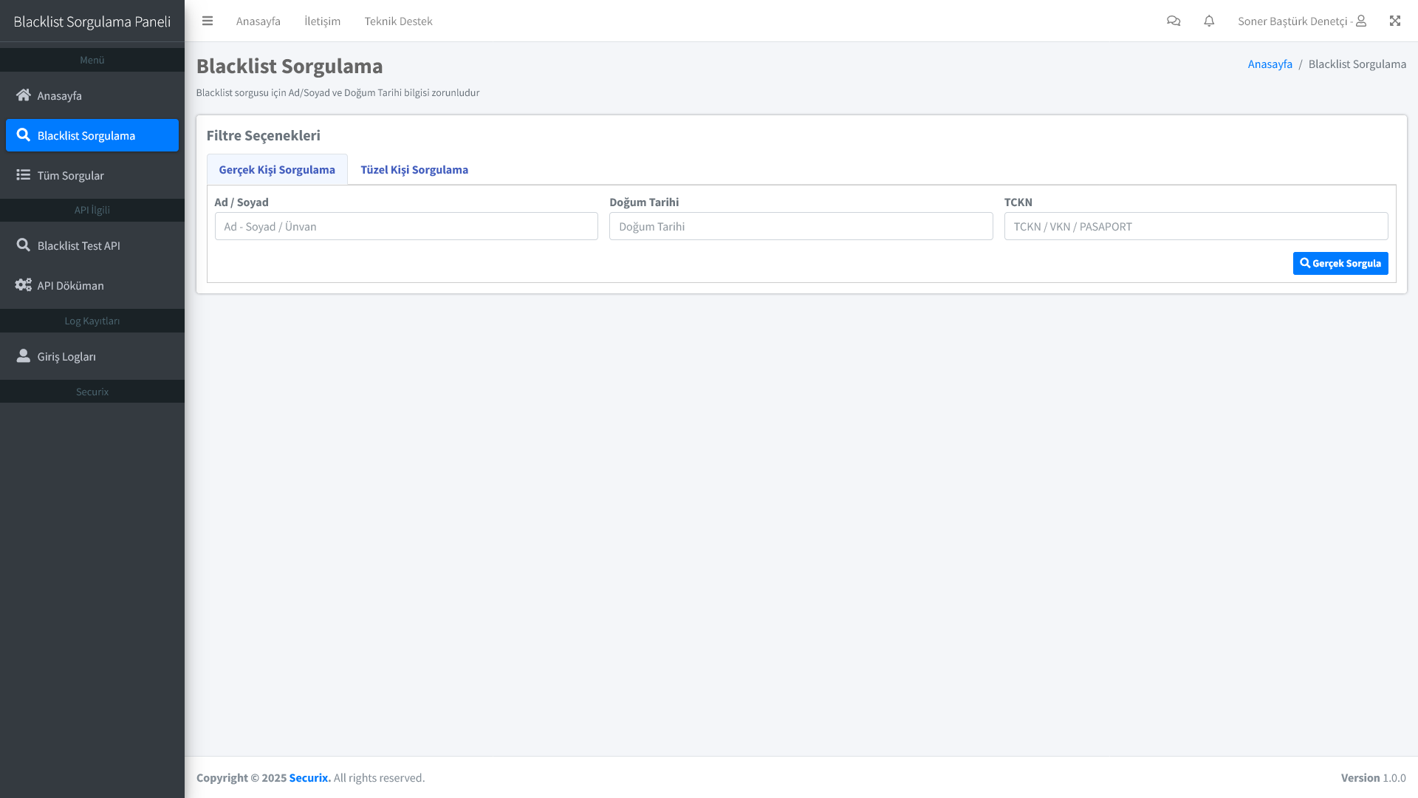Open the notifications bell icon
The width and height of the screenshot is (1418, 798).
point(1209,21)
